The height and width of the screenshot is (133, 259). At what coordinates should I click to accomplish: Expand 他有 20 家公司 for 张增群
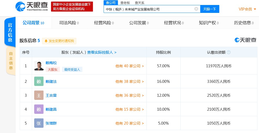coord(129,123)
